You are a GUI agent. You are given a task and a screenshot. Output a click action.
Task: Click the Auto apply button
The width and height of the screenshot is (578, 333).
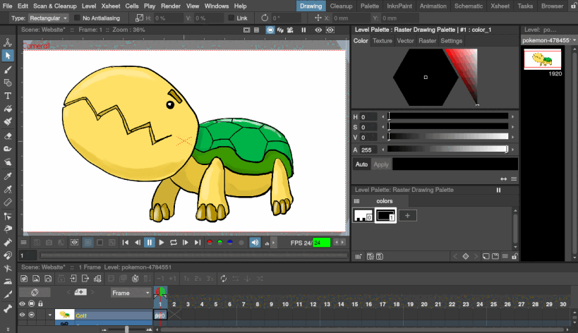click(361, 164)
